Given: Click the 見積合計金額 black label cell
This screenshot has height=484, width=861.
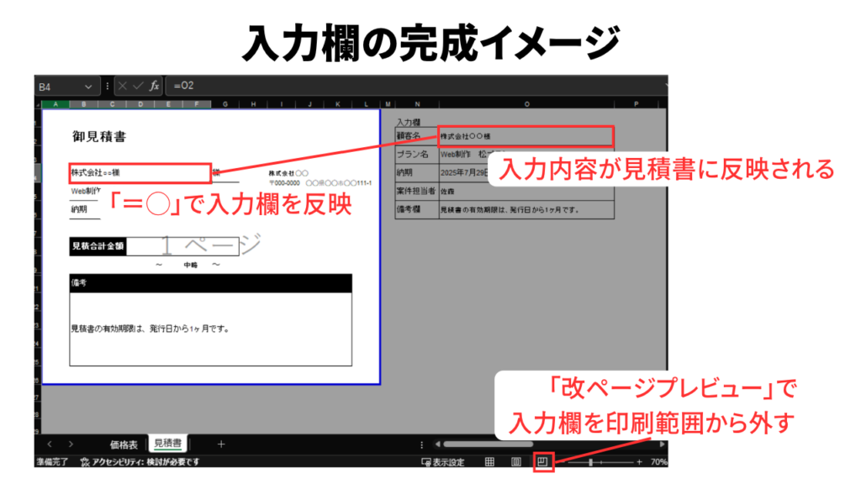Looking at the screenshot, I should tap(98, 246).
